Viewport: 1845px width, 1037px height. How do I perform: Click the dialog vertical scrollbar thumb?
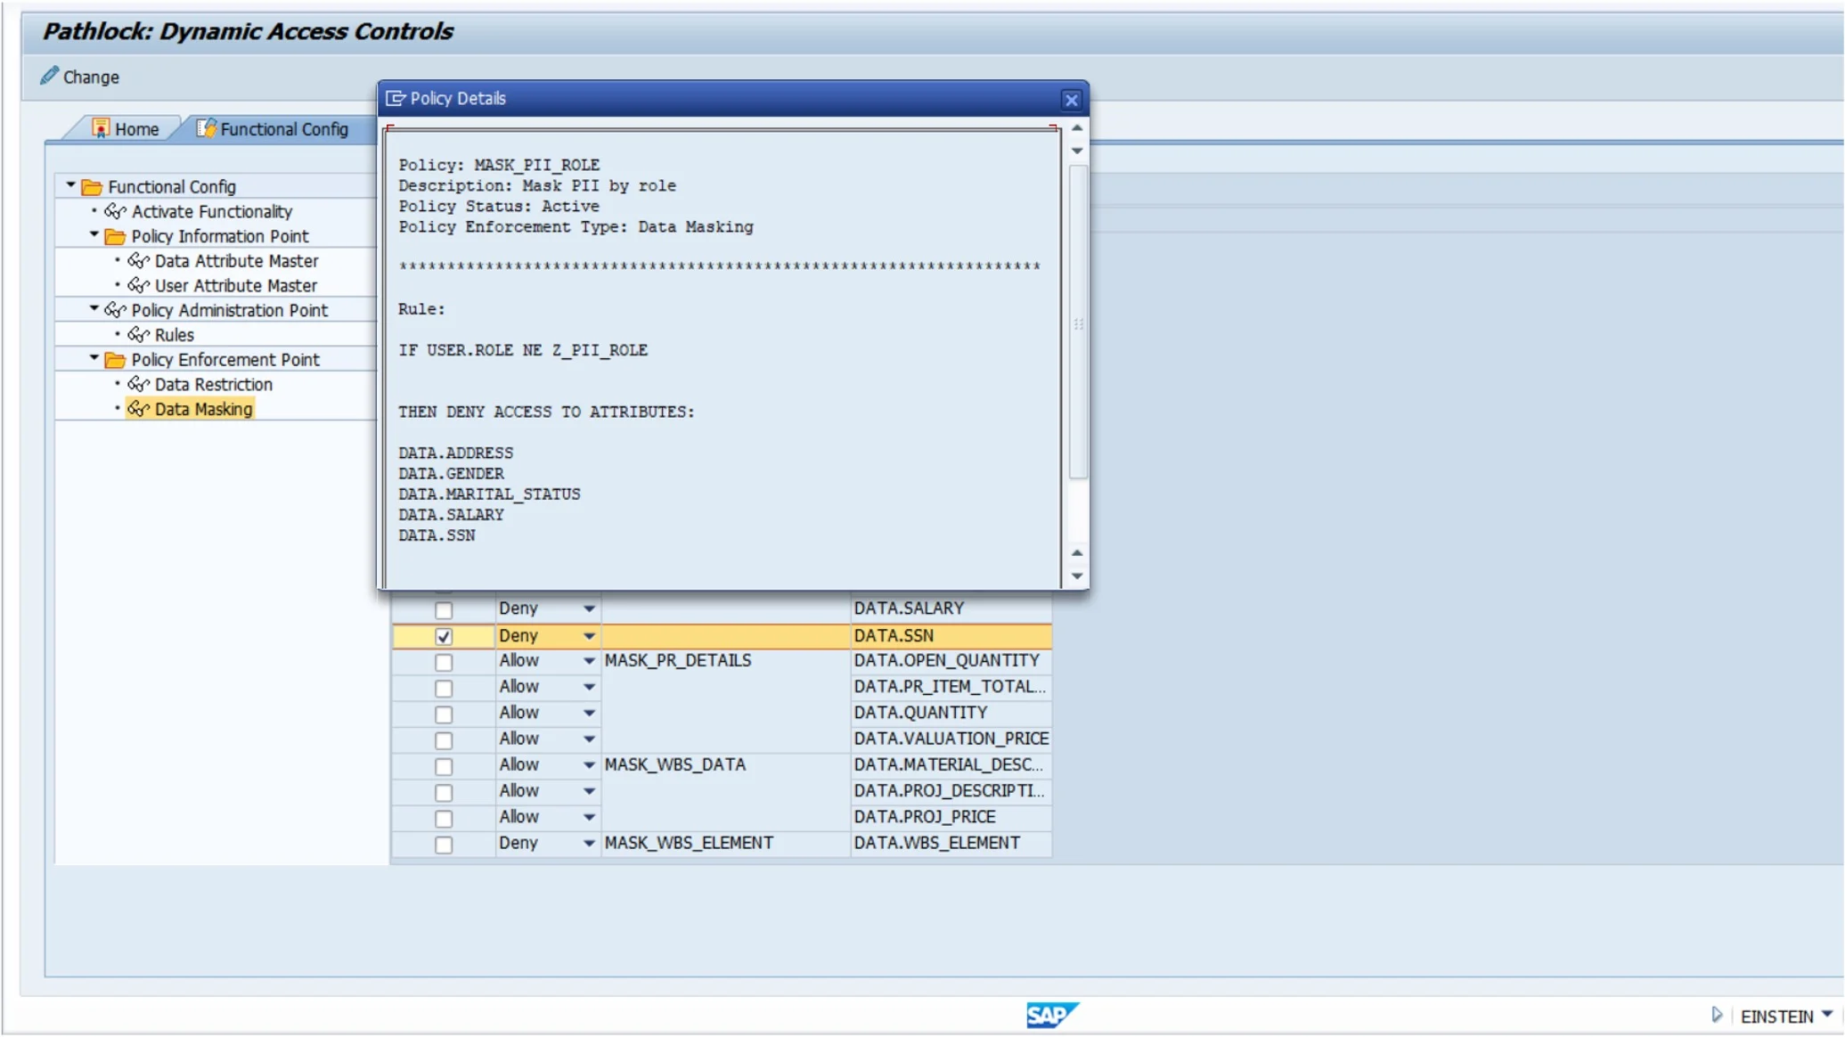[x=1078, y=323]
